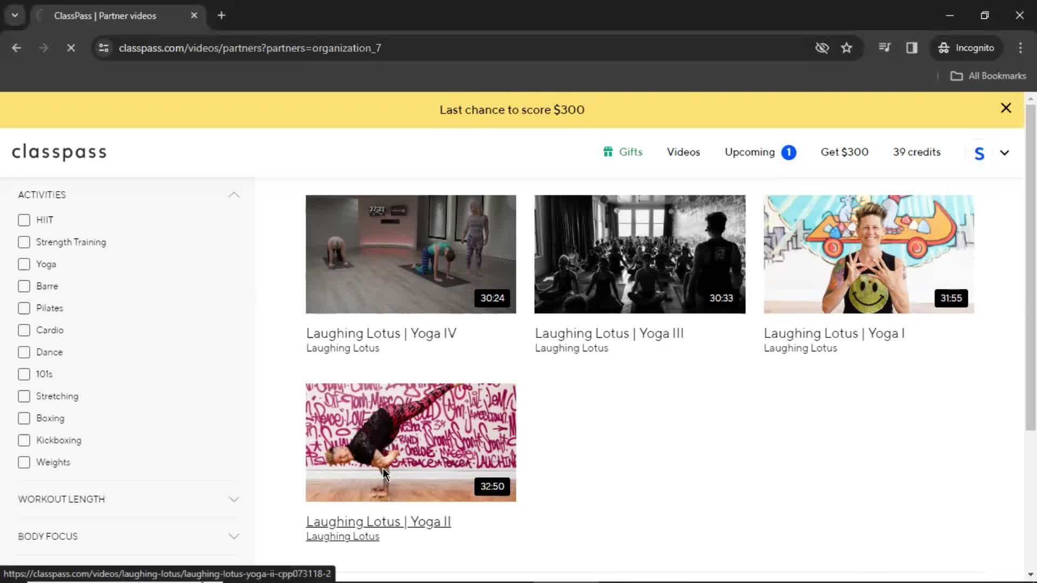Check the Boxing activity filter

(x=24, y=418)
